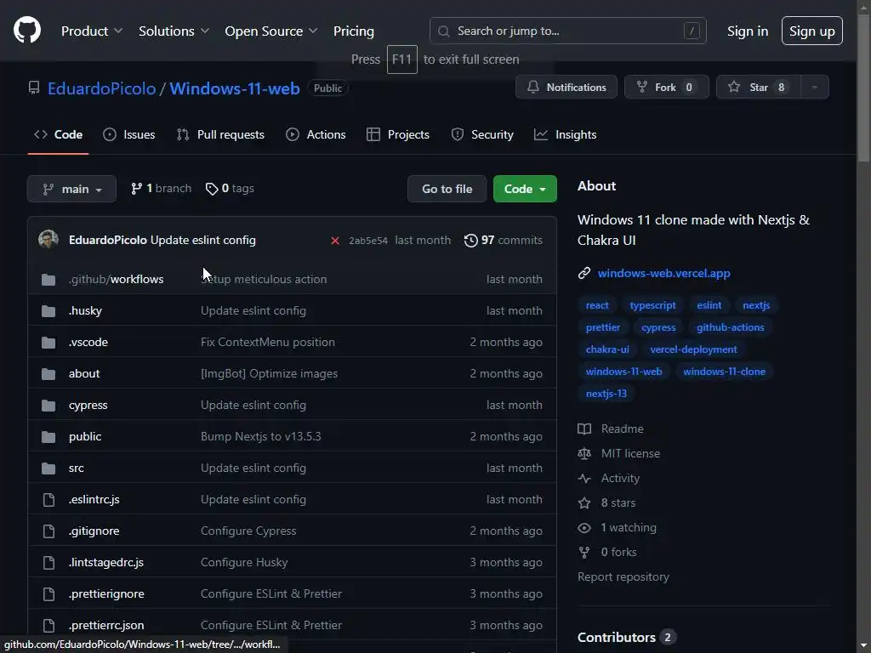Click the Notifications button
The height and width of the screenshot is (653, 871).
[x=566, y=88]
